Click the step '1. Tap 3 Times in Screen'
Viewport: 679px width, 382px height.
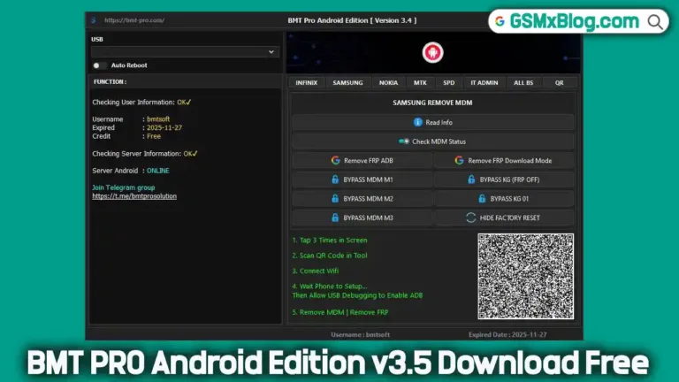coord(330,240)
